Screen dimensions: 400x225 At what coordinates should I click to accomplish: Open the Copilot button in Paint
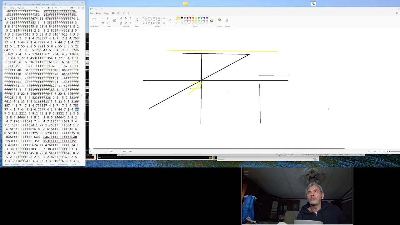(219, 20)
